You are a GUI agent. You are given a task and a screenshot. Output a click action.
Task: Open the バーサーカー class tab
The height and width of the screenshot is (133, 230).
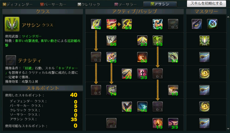click(53, 4)
